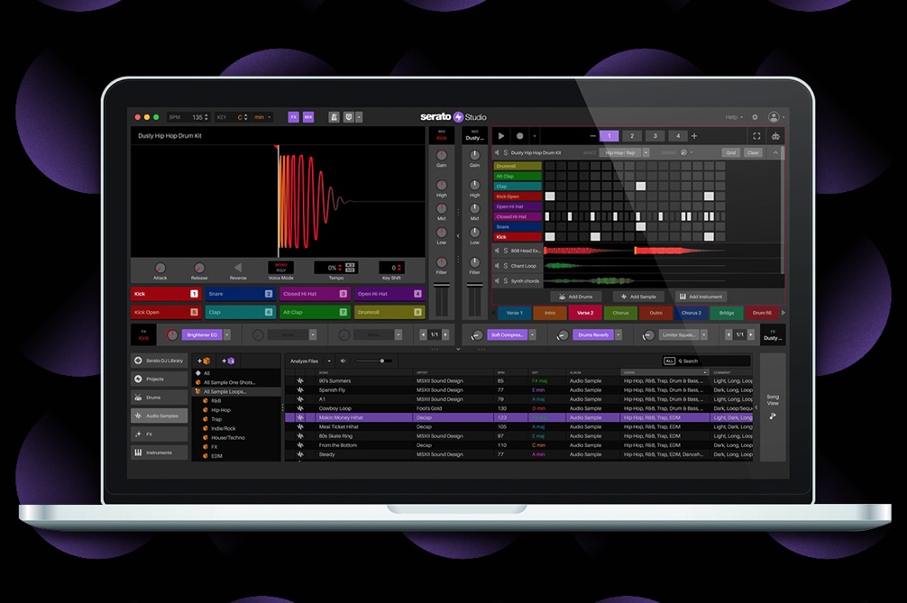Open the Drums browser
The height and width of the screenshot is (603, 907).
coord(160,397)
